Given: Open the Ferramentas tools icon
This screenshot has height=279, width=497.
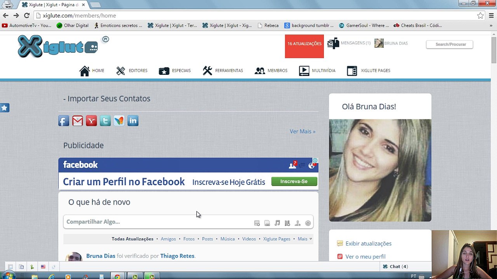Looking at the screenshot, I should (x=207, y=71).
